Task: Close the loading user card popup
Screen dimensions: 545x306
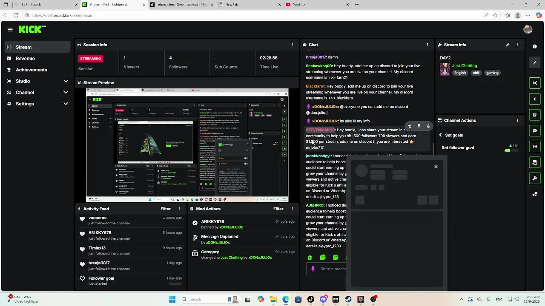Action: 436,167
